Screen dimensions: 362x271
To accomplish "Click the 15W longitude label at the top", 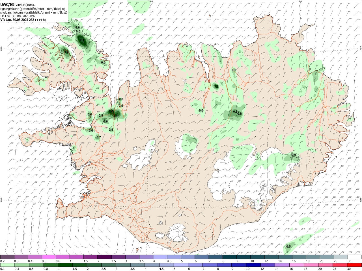I will click(x=300, y=1).
